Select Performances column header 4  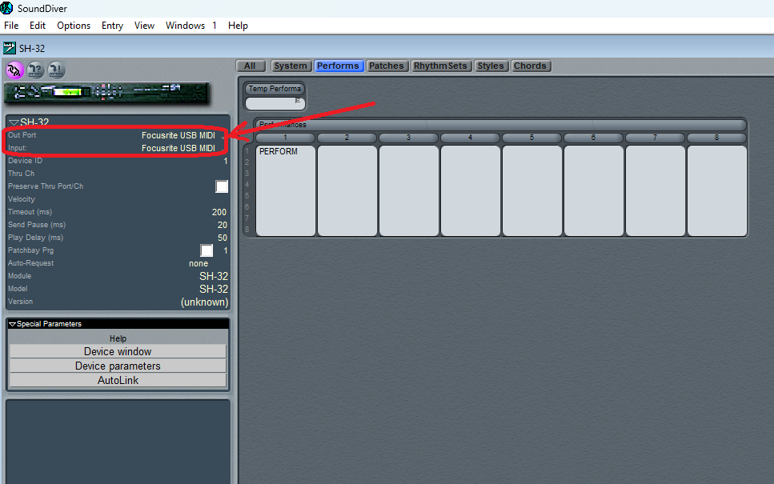pos(471,138)
